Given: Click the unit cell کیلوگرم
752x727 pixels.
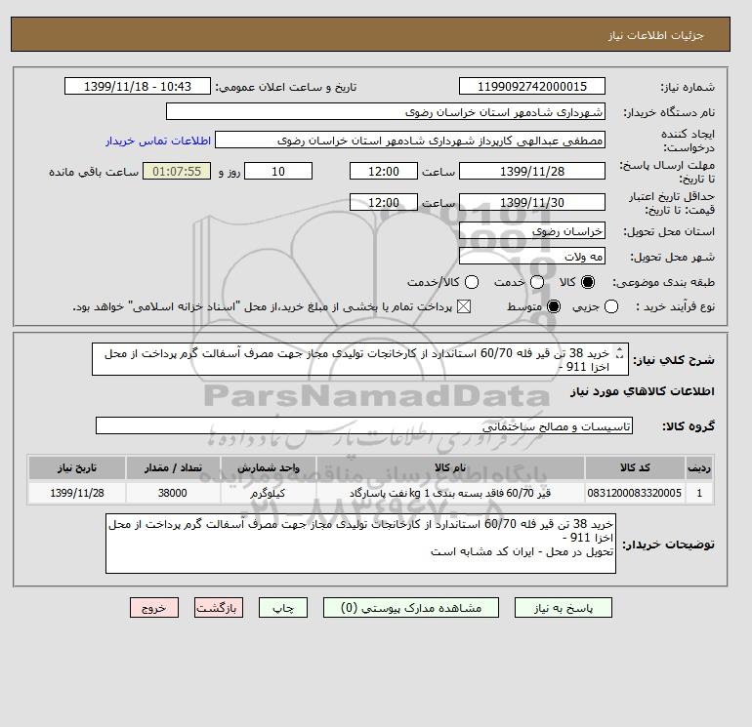Looking at the screenshot, I should click(x=269, y=493).
